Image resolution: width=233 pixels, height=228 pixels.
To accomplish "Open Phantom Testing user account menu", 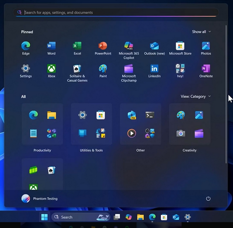I will [x=39, y=199].
